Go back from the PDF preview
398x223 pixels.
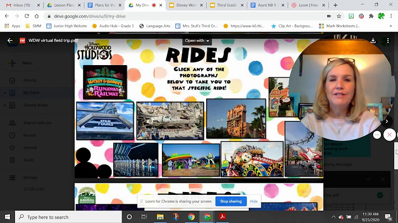[x=10, y=40]
